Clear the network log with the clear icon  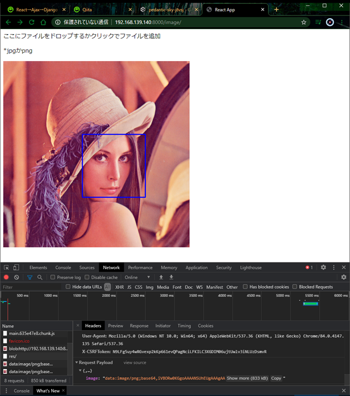(x=17, y=277)
